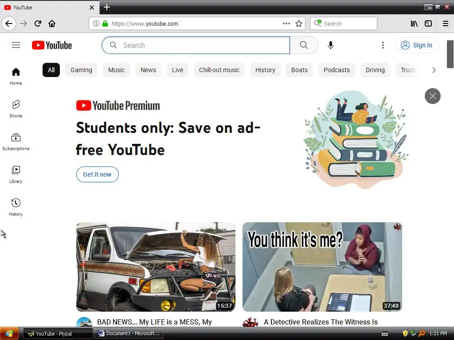Image resolution: width=454 pixels, height=340 pixels.
Task: Click the YouTube Premium logo in banner
Action: pyautogui.click(x=118, y=105)
